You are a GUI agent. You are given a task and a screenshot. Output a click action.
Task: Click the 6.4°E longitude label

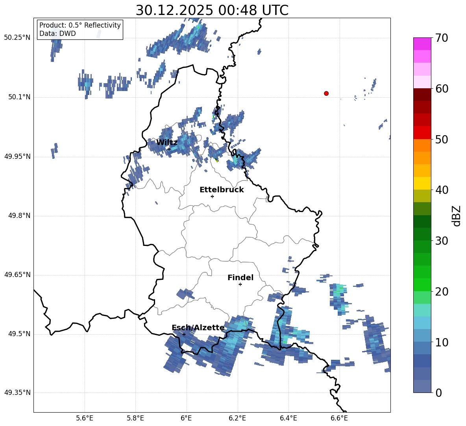[x=288, y=418]
